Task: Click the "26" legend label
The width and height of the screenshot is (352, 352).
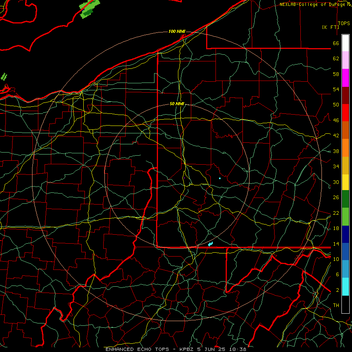Action: [336, 198]
